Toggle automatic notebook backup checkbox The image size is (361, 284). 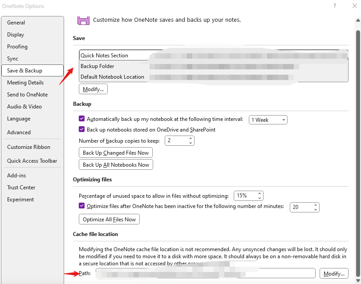(81, 119)
